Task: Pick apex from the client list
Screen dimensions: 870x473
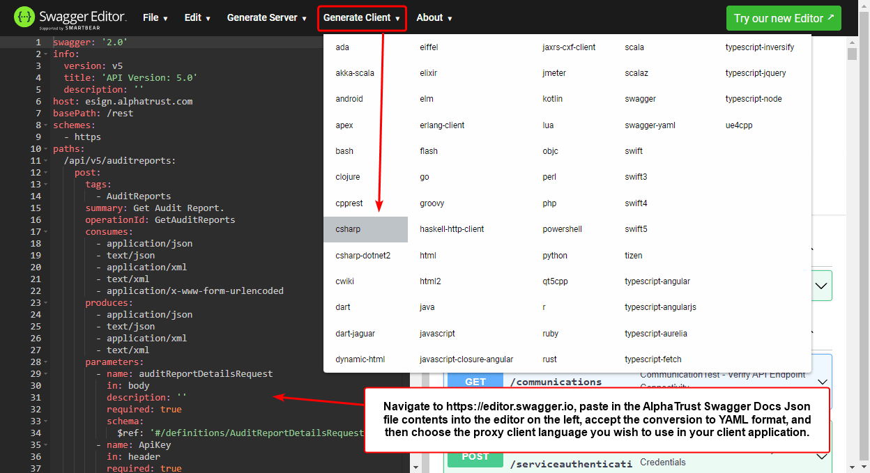Action: point(344,125)
